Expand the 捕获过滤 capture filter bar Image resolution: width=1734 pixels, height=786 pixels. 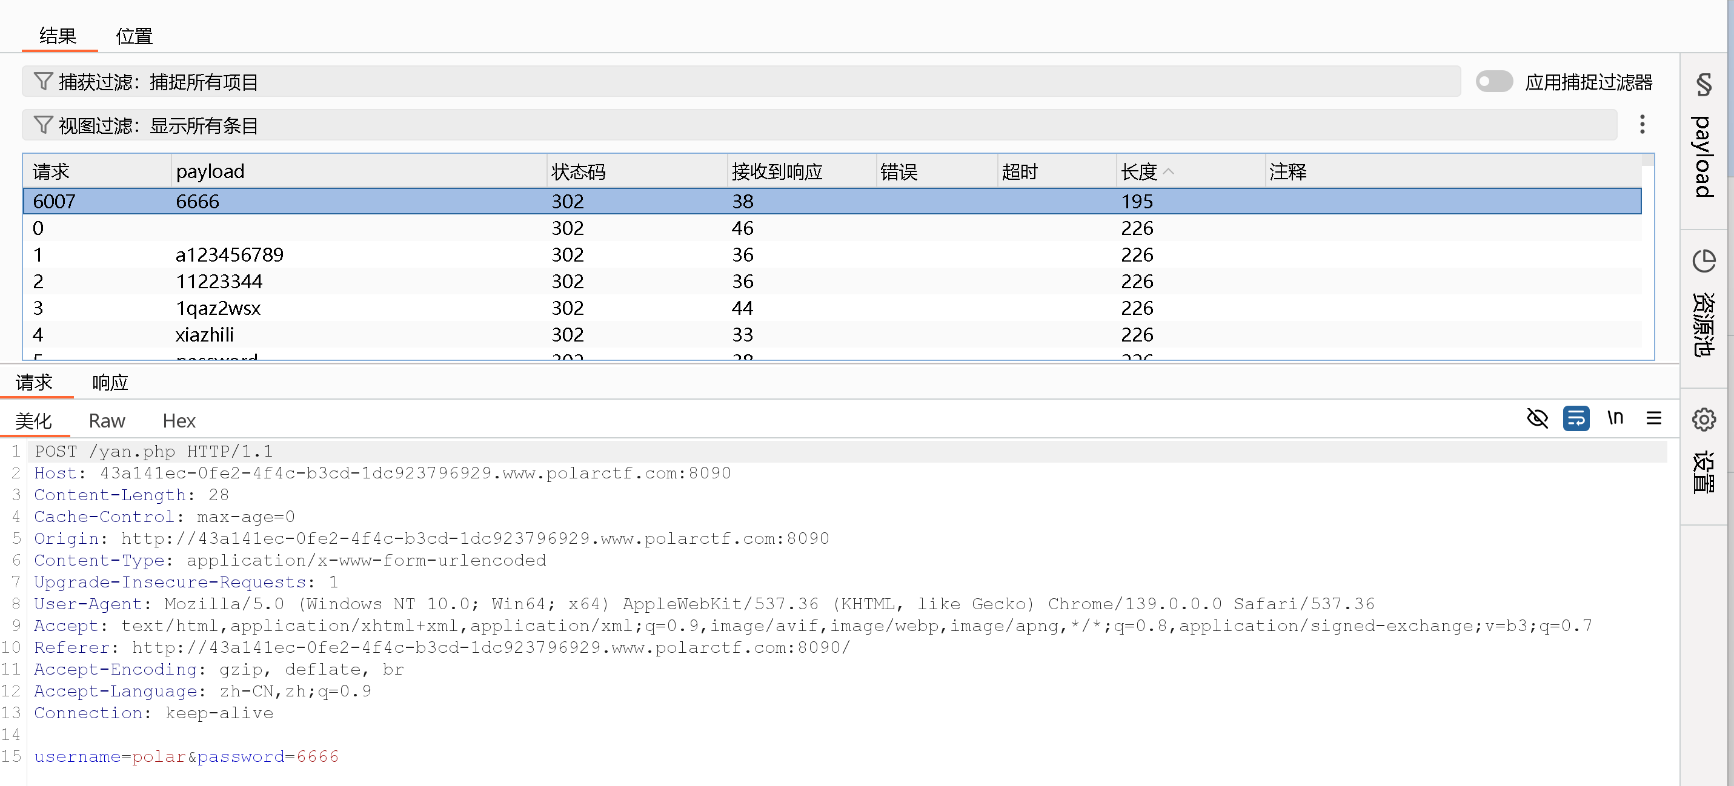[740, 81]
